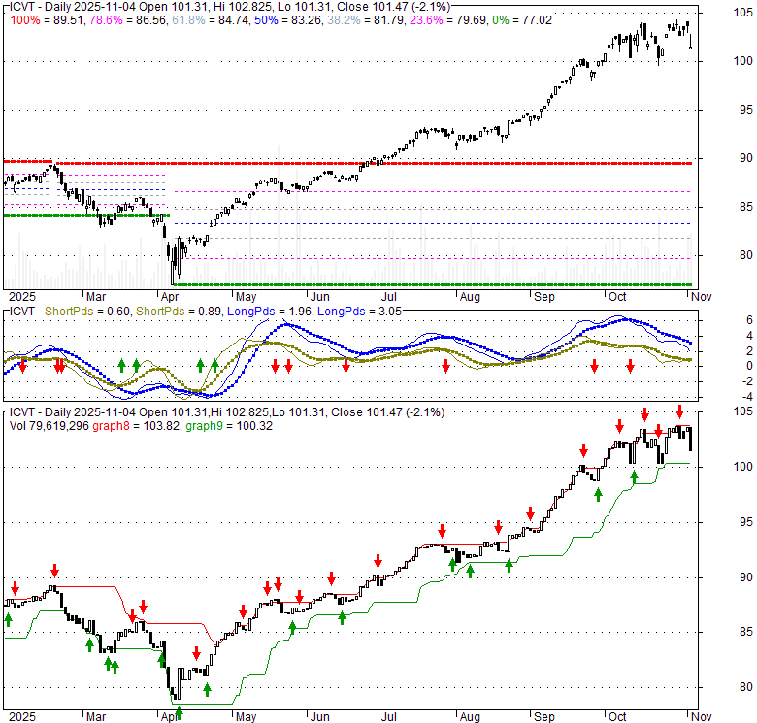
Task: Click the '-4' value on the indicator axis
Action: 747,397
